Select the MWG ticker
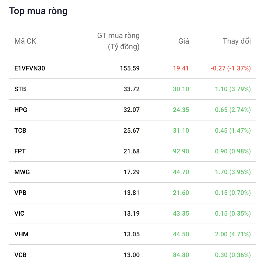The image size is (260, 268). tap(22, 172)
